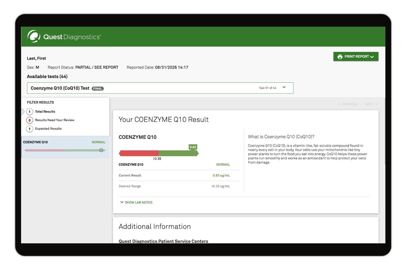Image resolution: width=406 pixels, height=270 pixels.
Task: Click the Reported Date 08/31/2026 14:17
Action: pyautogui.click(x=172, y=67)
